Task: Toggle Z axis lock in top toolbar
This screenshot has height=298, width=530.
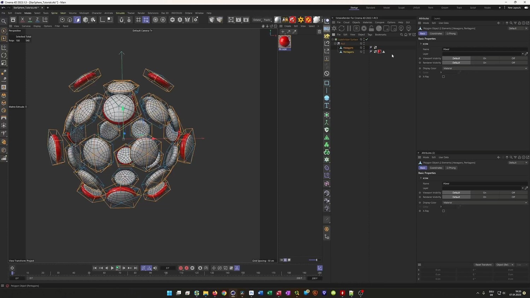Action: coord(37,20)
